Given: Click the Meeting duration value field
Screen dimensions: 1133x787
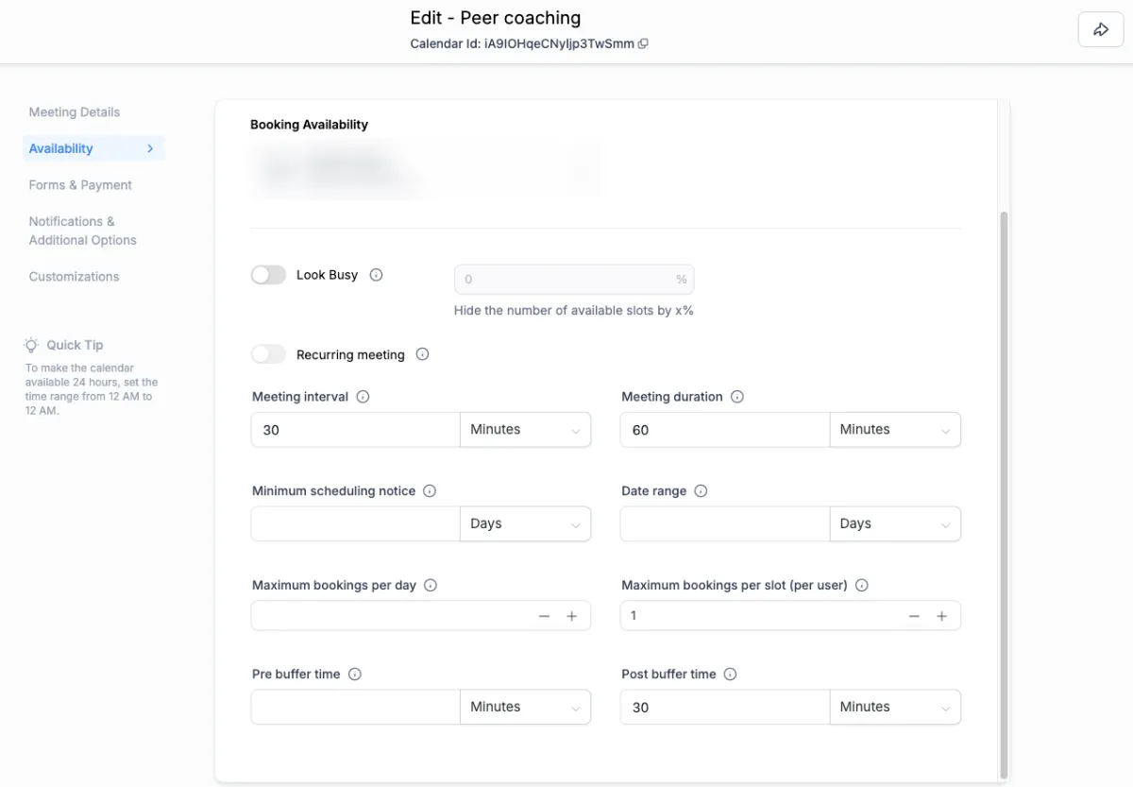Looking at the screenshot, I should 724,430.
